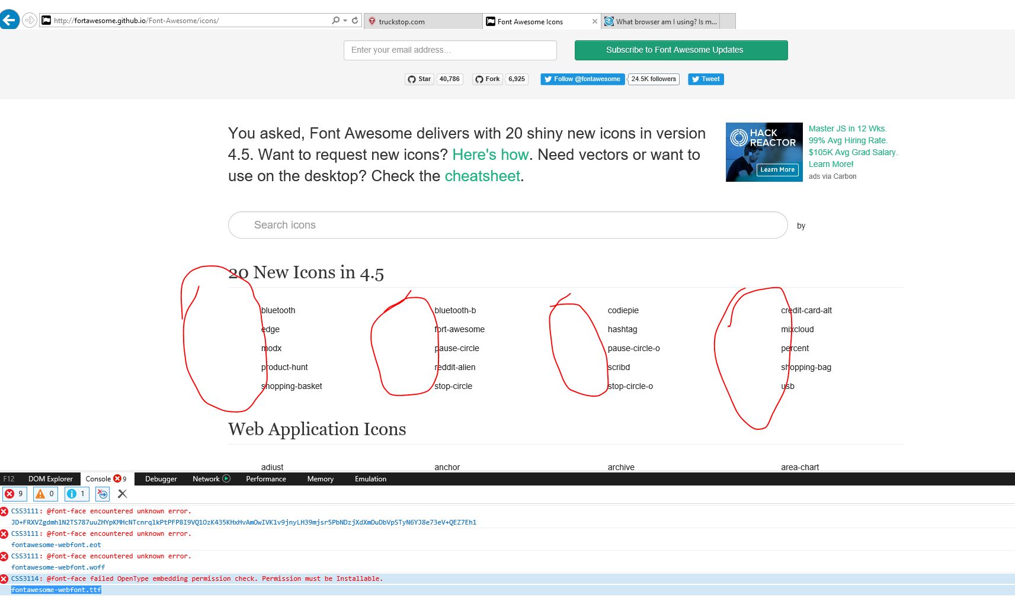Toggle clear-on-navigate console icon
This screenshot has width=1015, height=598.
pos(103,494)
